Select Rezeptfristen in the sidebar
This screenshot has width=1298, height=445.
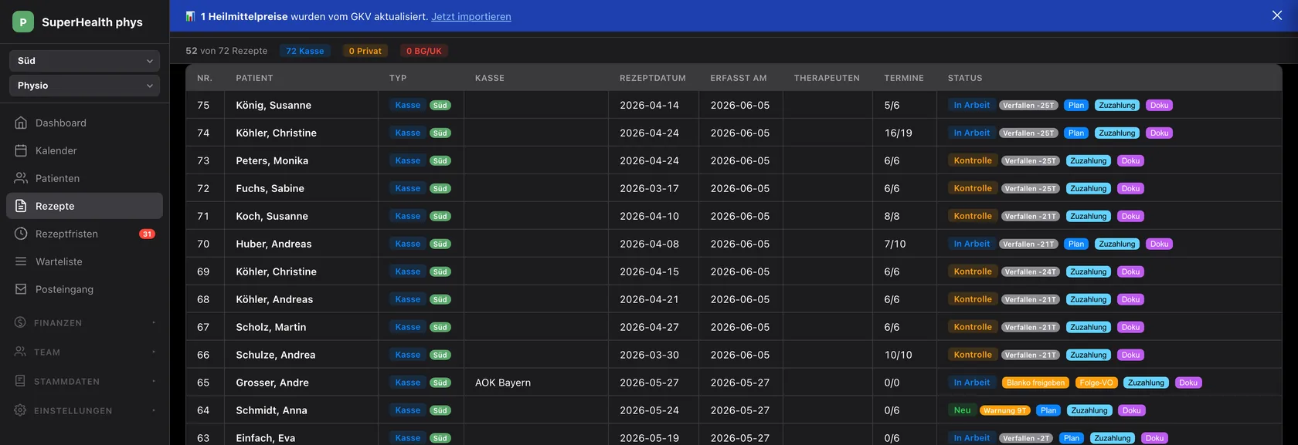[85, 234]
